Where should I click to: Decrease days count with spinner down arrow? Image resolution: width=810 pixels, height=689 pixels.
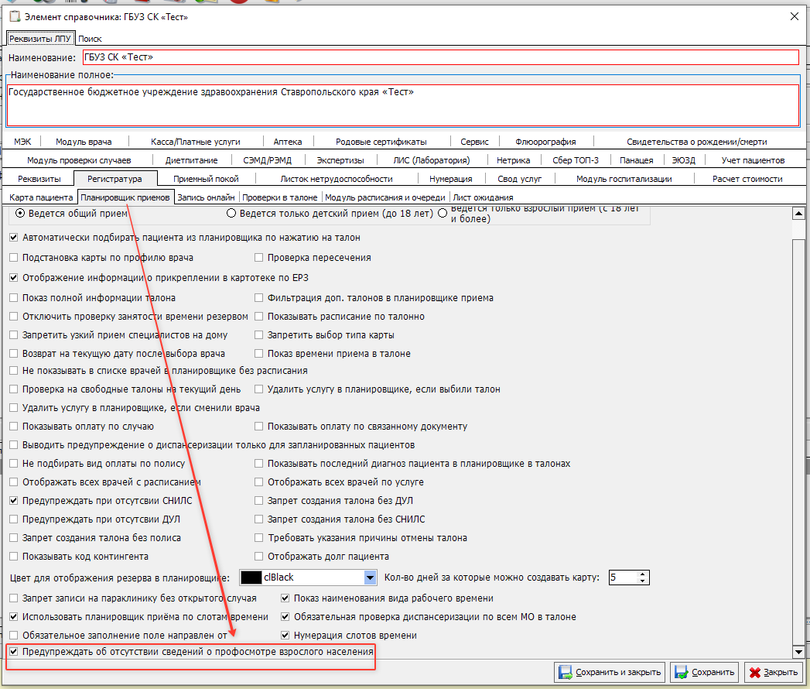pyautogui.click(x=642, y=581)
